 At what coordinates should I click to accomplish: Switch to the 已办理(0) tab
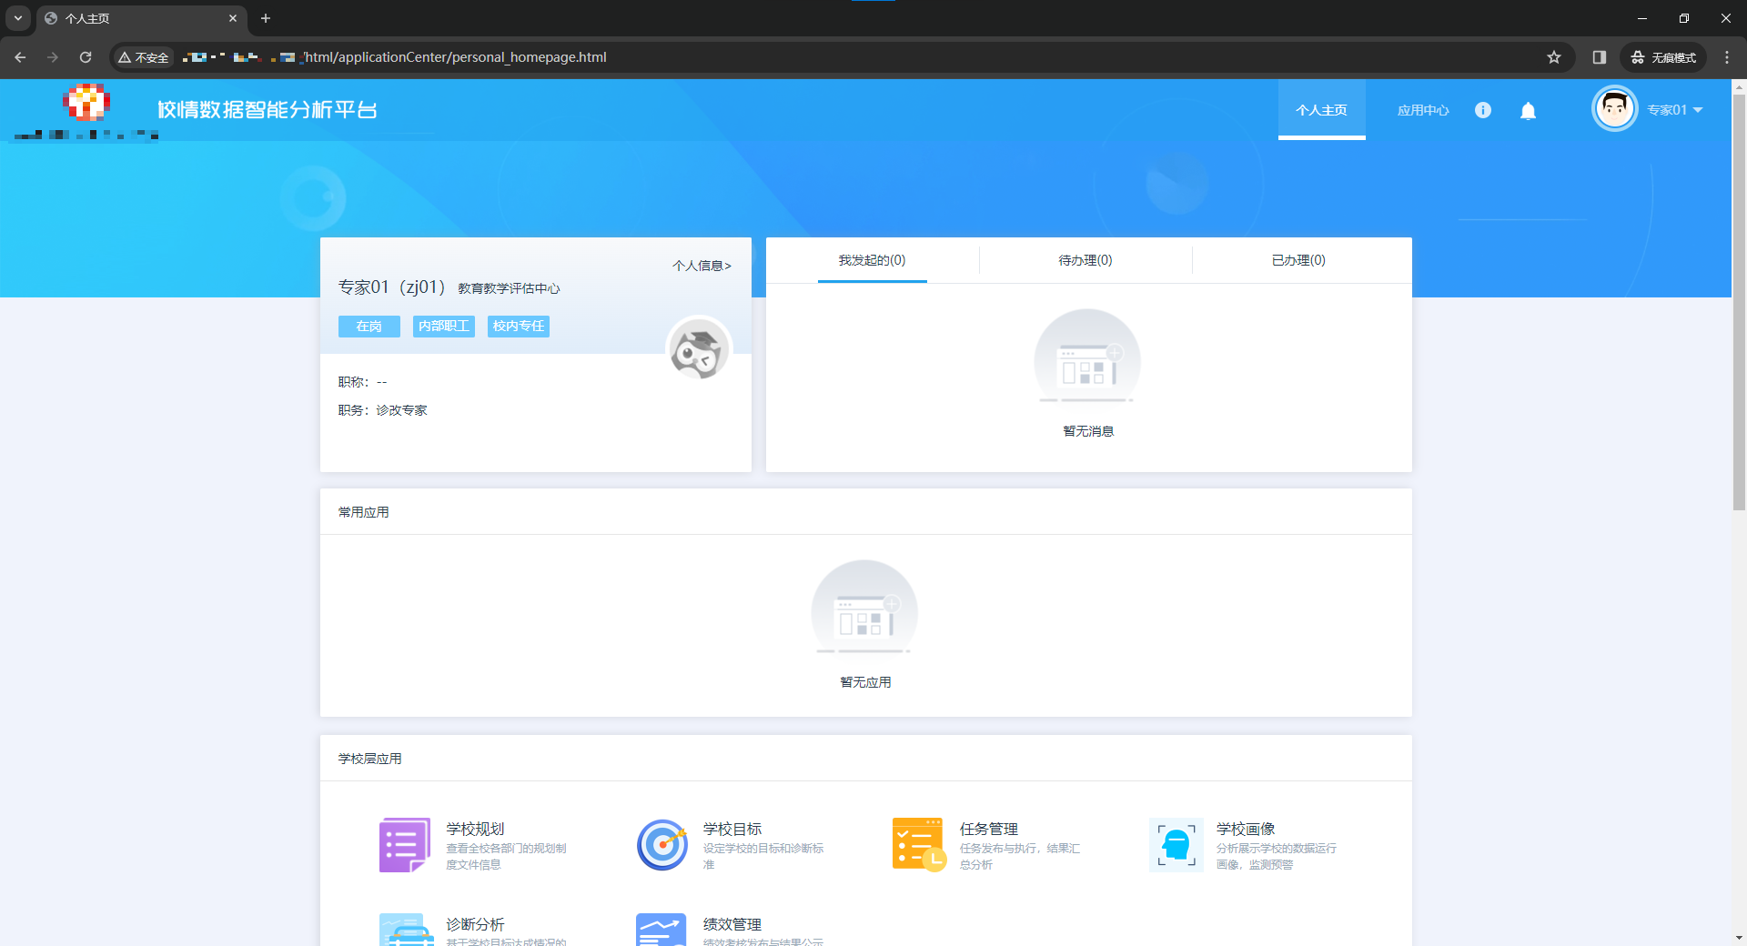(x=1298, y=260)
